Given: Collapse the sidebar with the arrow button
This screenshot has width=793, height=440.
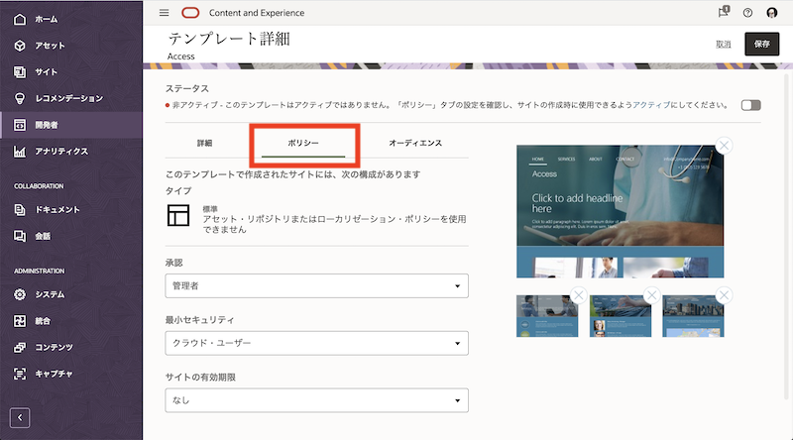Looking at the screenshot, I should (21, 417).
